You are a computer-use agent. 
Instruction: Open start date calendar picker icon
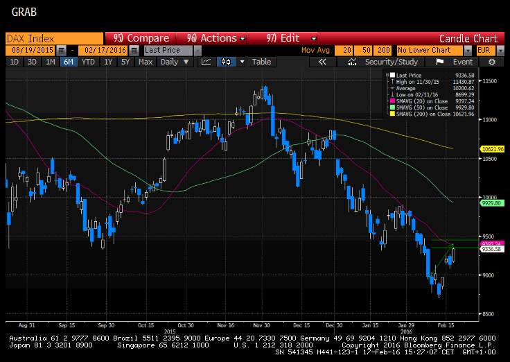tap(61, 51)
